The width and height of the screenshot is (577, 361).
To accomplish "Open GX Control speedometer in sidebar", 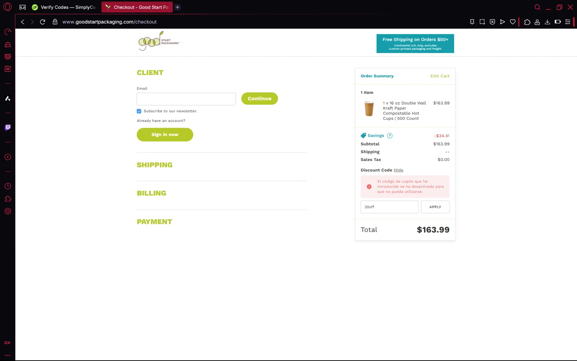I will click(7, 32).
